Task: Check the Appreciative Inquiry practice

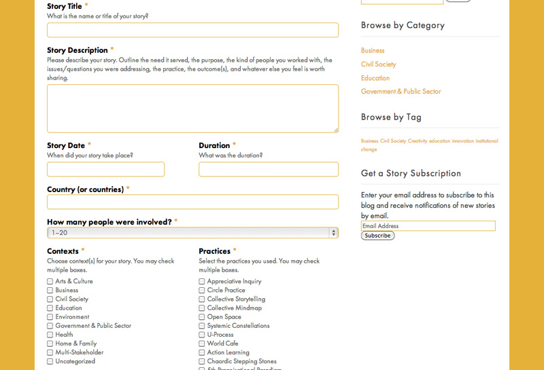Action: 201,281
